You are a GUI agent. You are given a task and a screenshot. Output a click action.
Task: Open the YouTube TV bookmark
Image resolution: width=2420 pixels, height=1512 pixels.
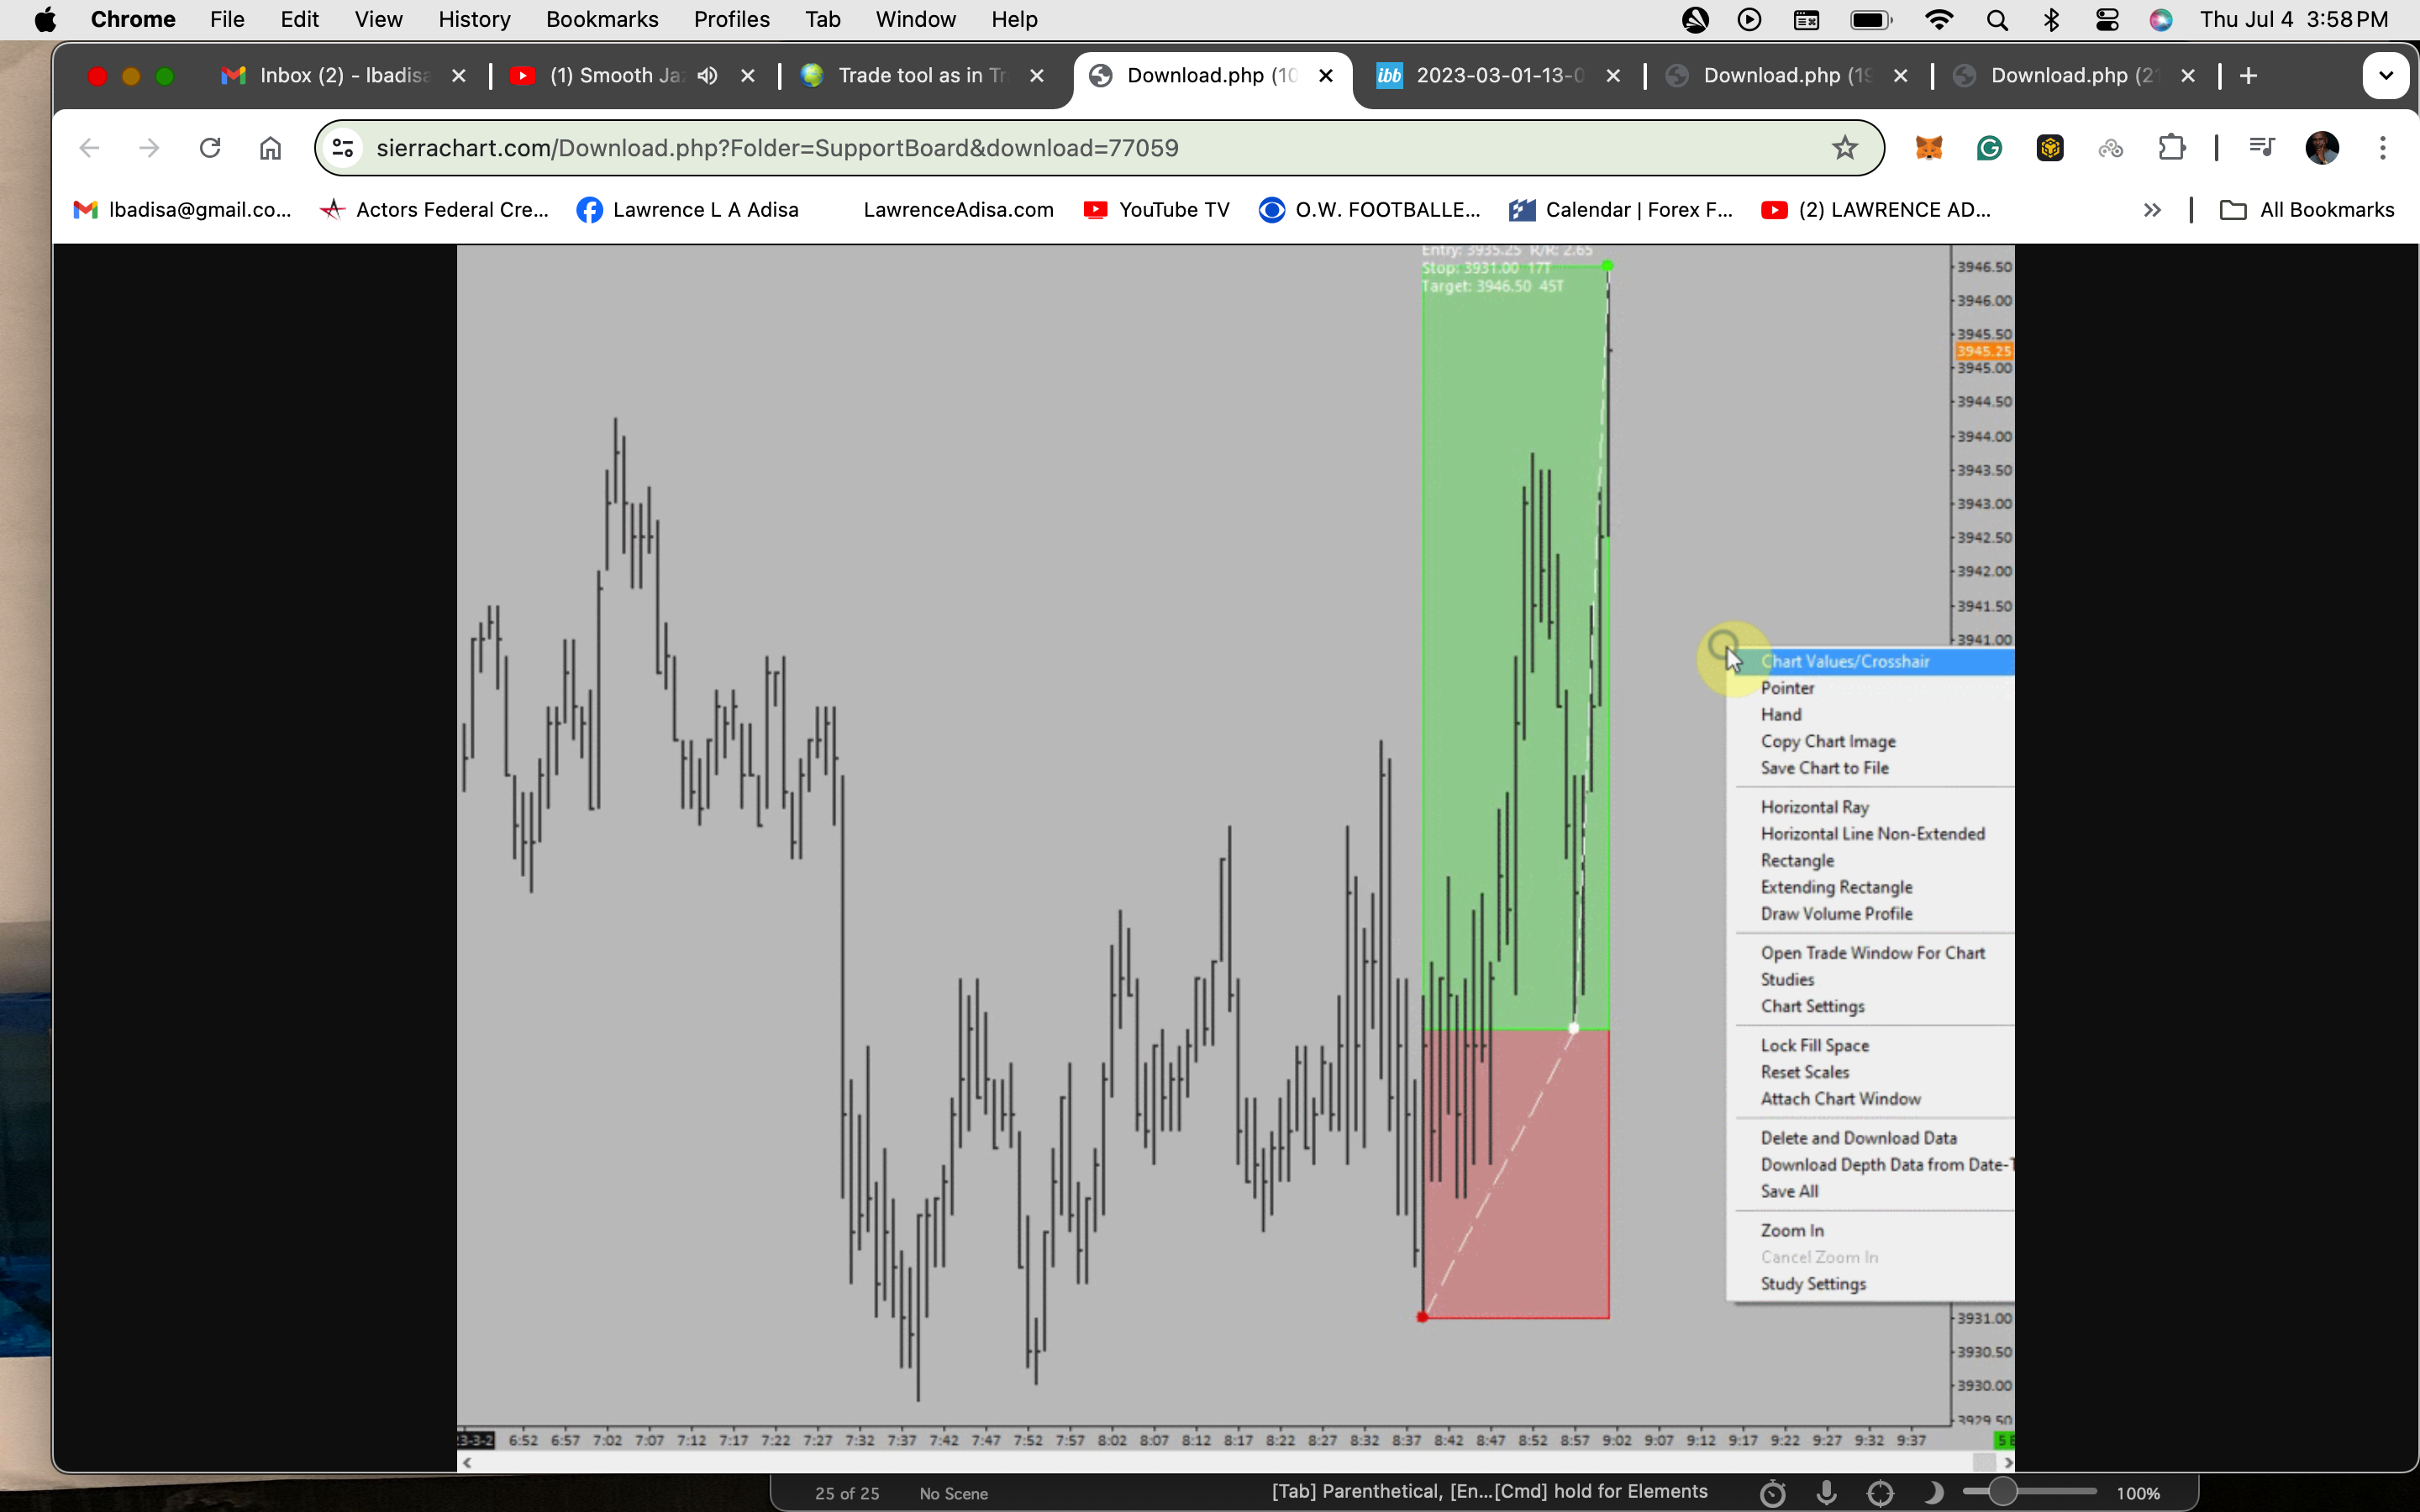1157,210
